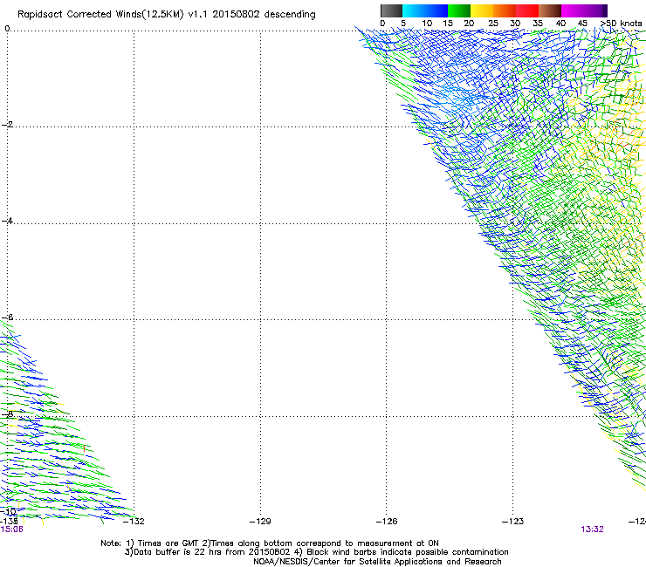Click the '10' legend tick label
The image size is (646, 567).
click(427, 24)
